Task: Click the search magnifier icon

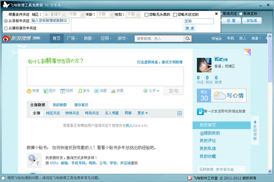Action: pyautogui.click(x=187, y=39)
